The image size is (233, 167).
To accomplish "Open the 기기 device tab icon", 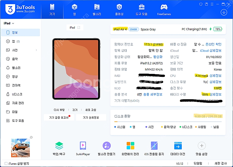I will point(52,10).
